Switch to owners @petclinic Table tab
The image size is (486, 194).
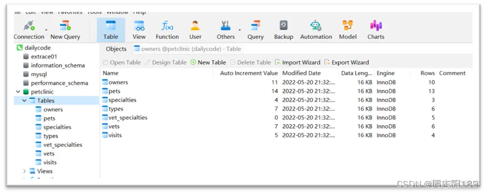pos(187,49)
